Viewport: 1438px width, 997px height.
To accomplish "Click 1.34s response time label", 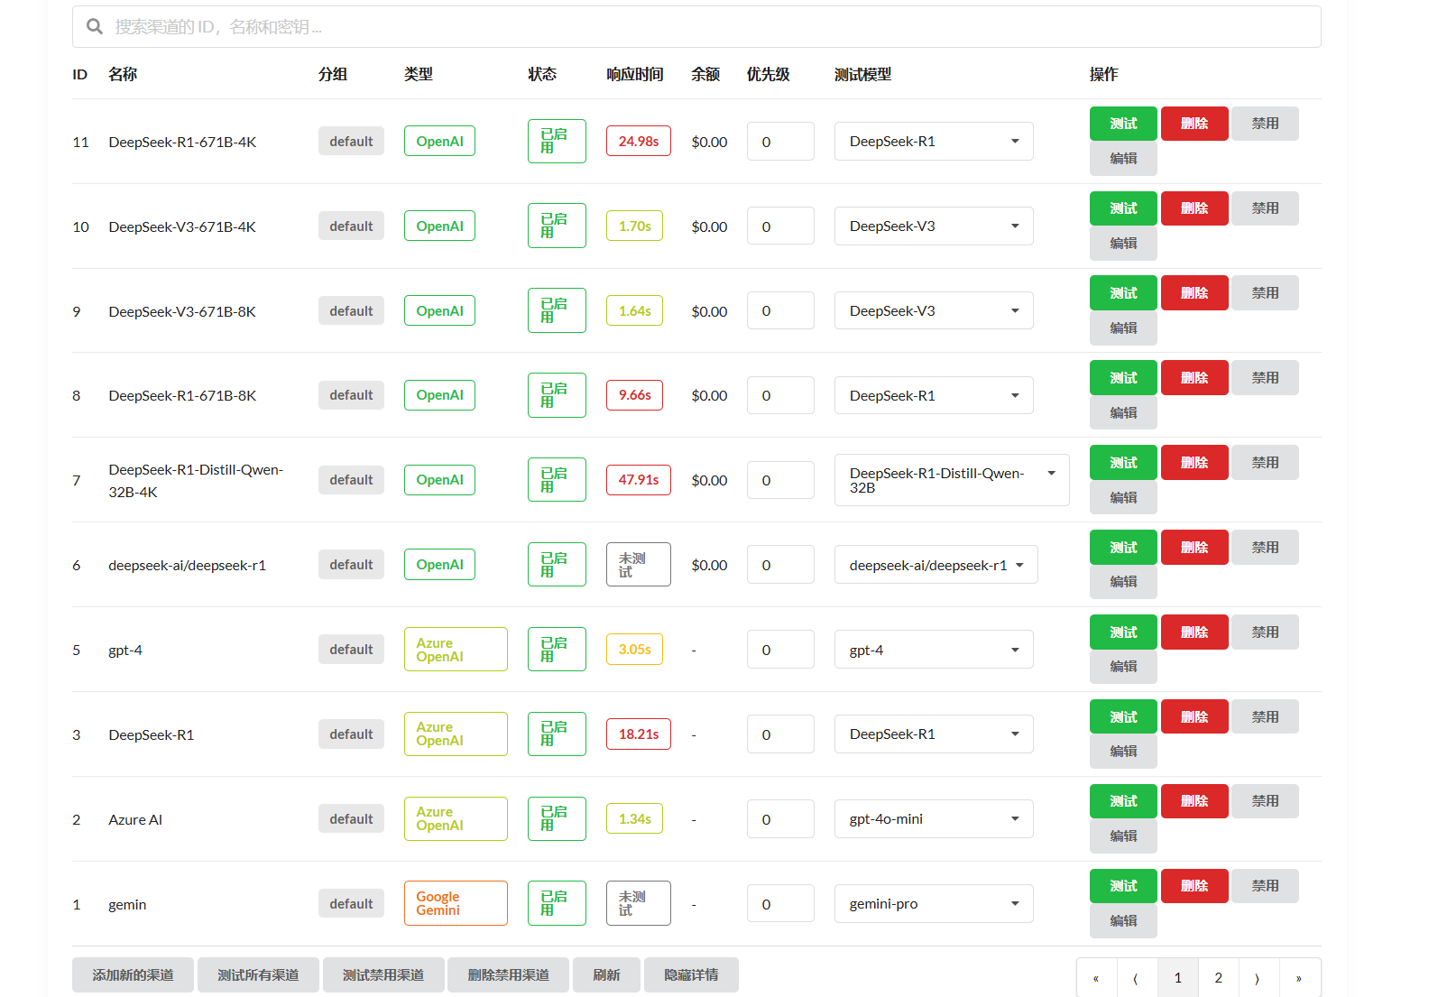I will (634, 819).
